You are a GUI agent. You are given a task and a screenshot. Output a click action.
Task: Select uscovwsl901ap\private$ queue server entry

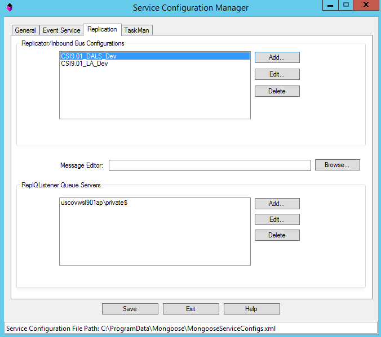coord(94,203)
